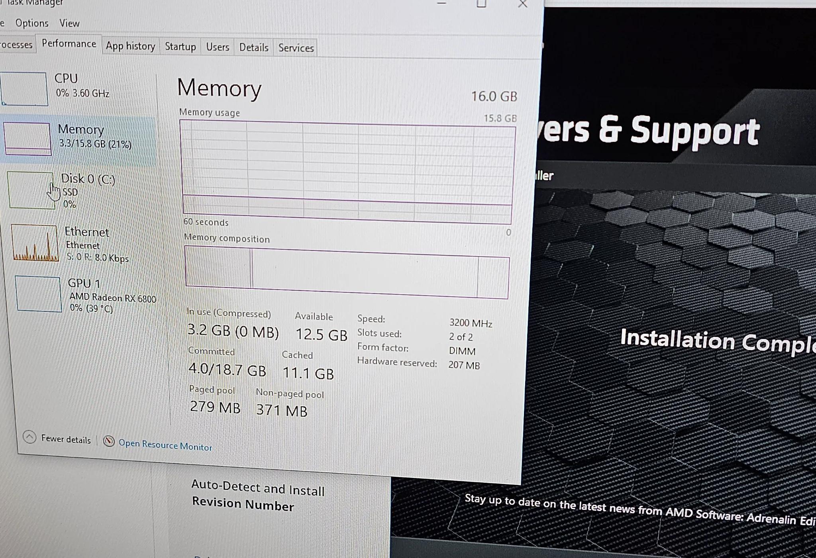Click the AMD Software Adrenalin news banner text
The image size is (816, 558).
pos(640,510)
